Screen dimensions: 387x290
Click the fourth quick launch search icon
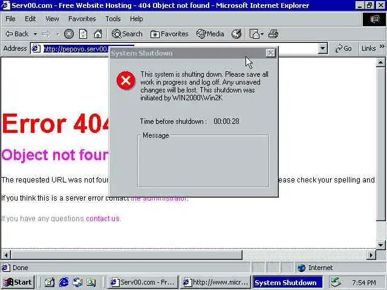(91, 282)
